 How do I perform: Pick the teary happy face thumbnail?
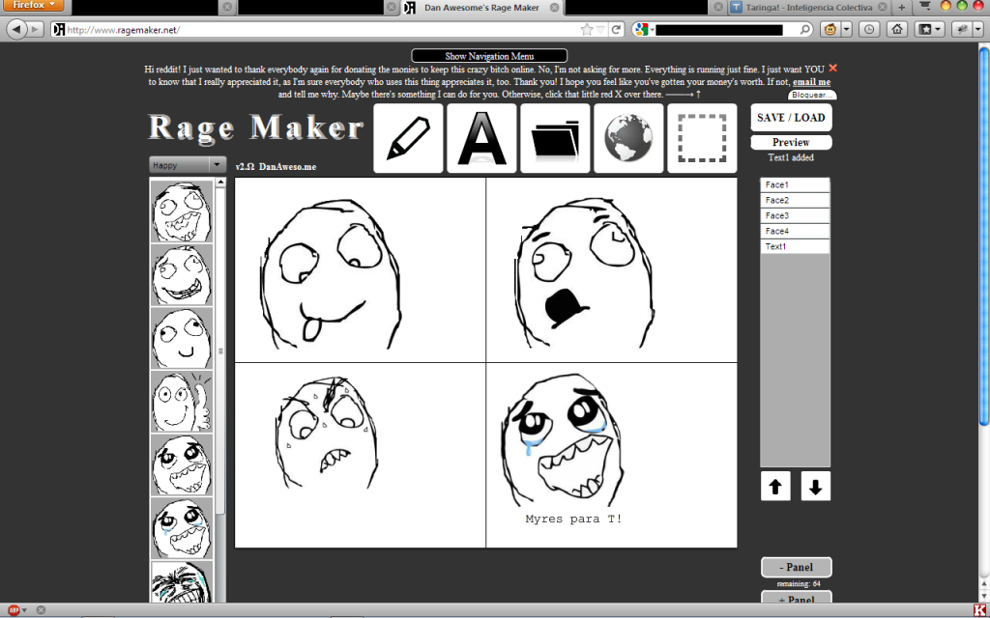(x=182, y=528)
